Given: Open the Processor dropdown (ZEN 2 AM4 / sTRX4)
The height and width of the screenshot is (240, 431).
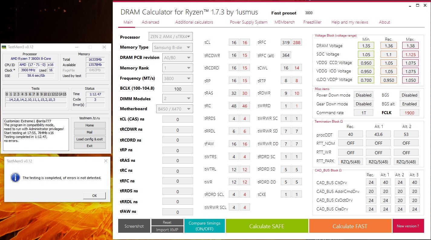Looking at the screenshot, I should (171, 37).
